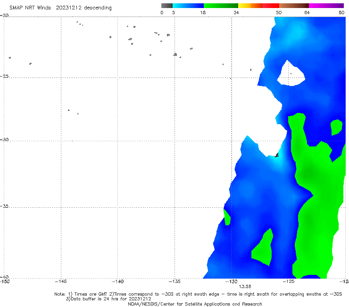Click the brown 50-64 color bar segment
This screenshot has width=349, height=307.
pos(294,6)
